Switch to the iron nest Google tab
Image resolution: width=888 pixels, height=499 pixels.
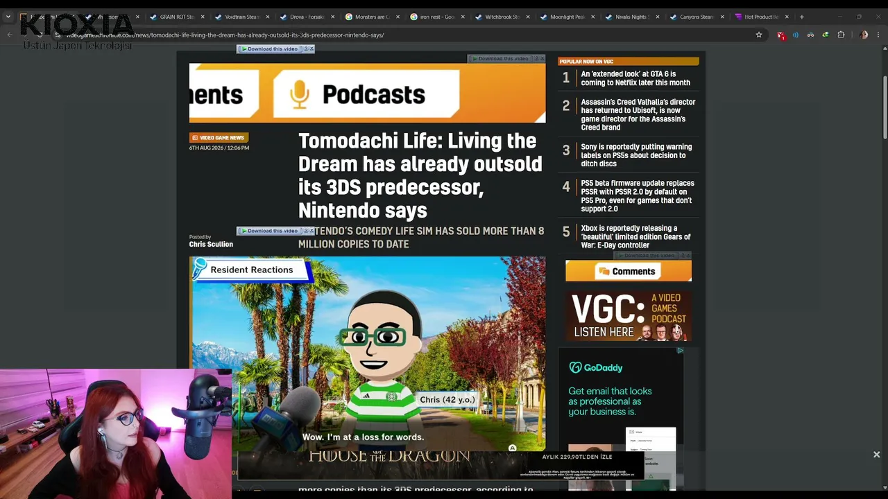click(x=437, y=17)
